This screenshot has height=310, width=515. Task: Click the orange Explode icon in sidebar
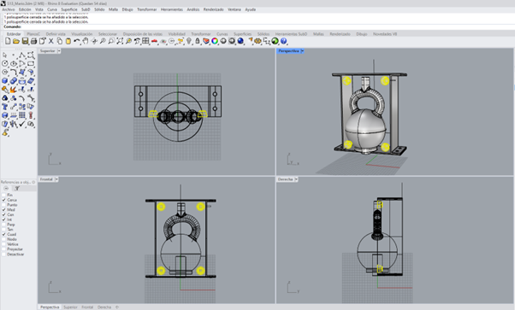tap(14, 90)
